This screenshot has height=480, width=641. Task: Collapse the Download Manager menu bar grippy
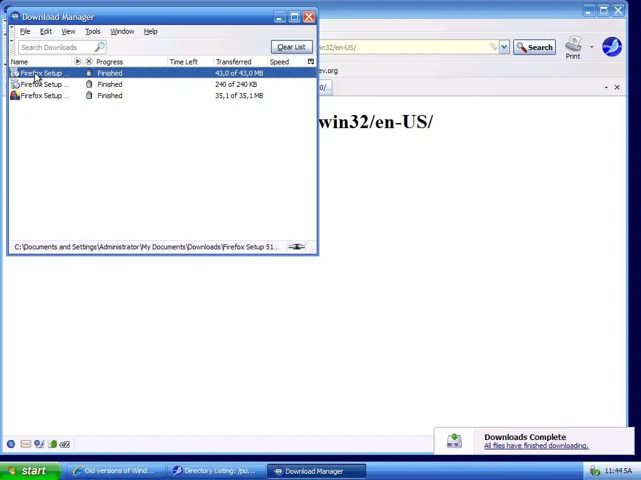point(12,31)
